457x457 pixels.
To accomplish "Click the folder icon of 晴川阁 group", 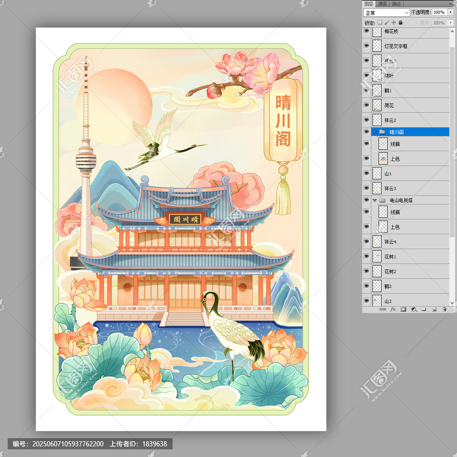I will pyautogui.click(x=382, y=132).
